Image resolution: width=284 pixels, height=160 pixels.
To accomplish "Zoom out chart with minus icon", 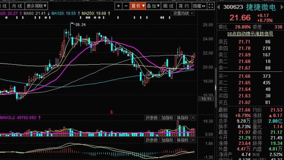I will pyautogui.click(x=126, y=6).
